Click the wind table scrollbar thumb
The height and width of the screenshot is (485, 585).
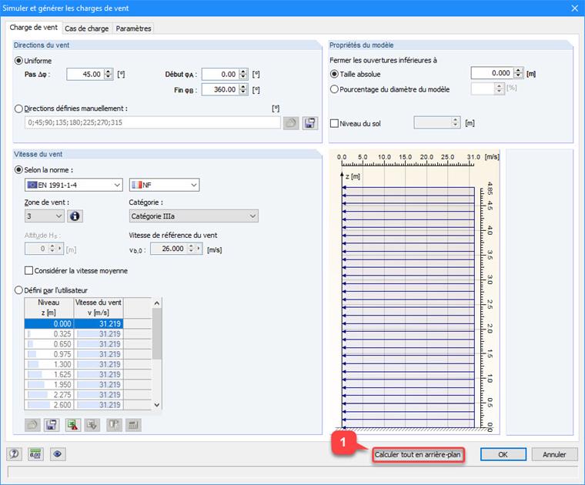point(157,333)
